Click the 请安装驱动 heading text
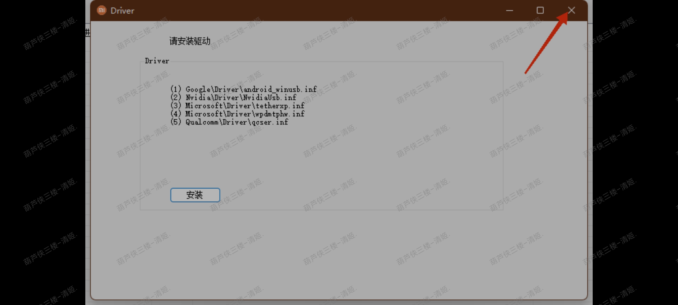 190,41
